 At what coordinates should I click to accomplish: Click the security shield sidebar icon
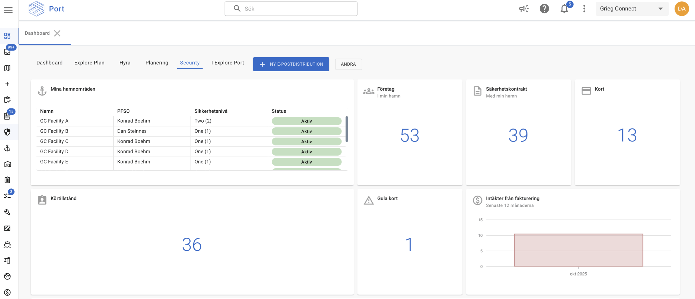[7, 132]
